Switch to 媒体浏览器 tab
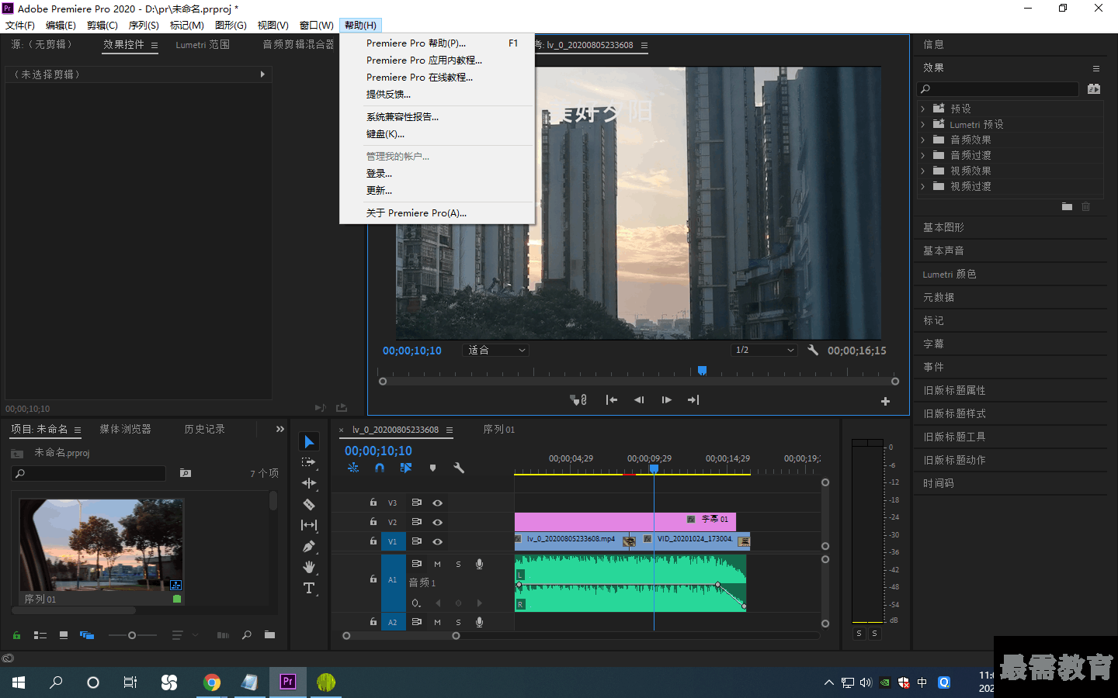Viewport: 1118px width, 698px height. (x=125, y=429)
